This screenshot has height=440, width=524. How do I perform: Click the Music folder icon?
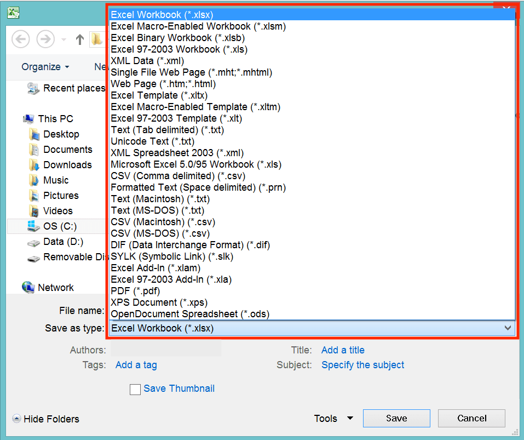[x=34, y=180]
